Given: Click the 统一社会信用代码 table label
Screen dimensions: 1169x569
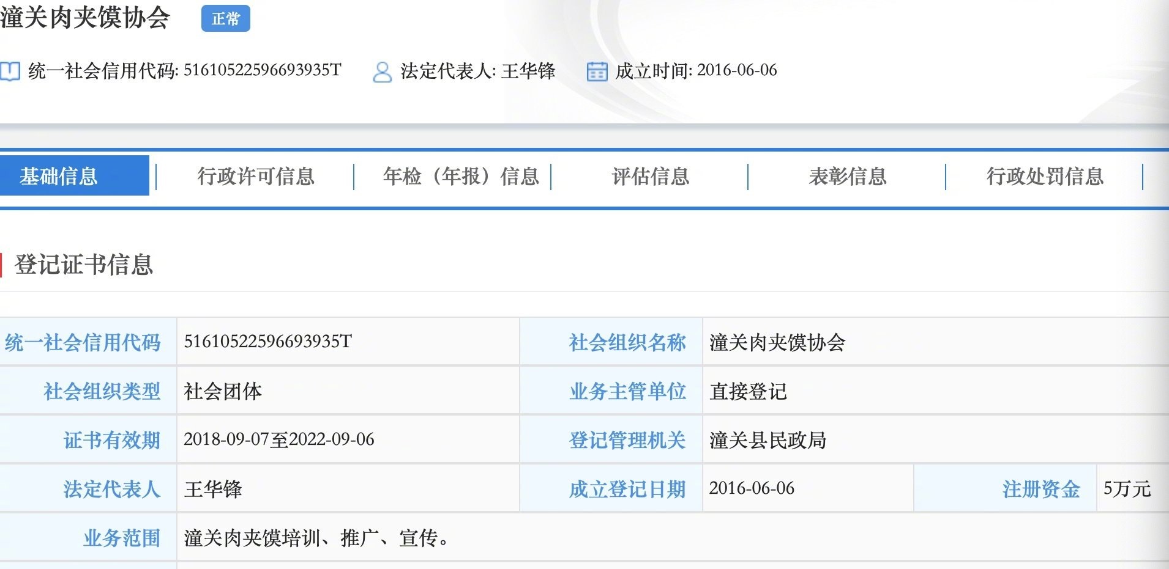Looking at the screenshot, I should [83, 342].
